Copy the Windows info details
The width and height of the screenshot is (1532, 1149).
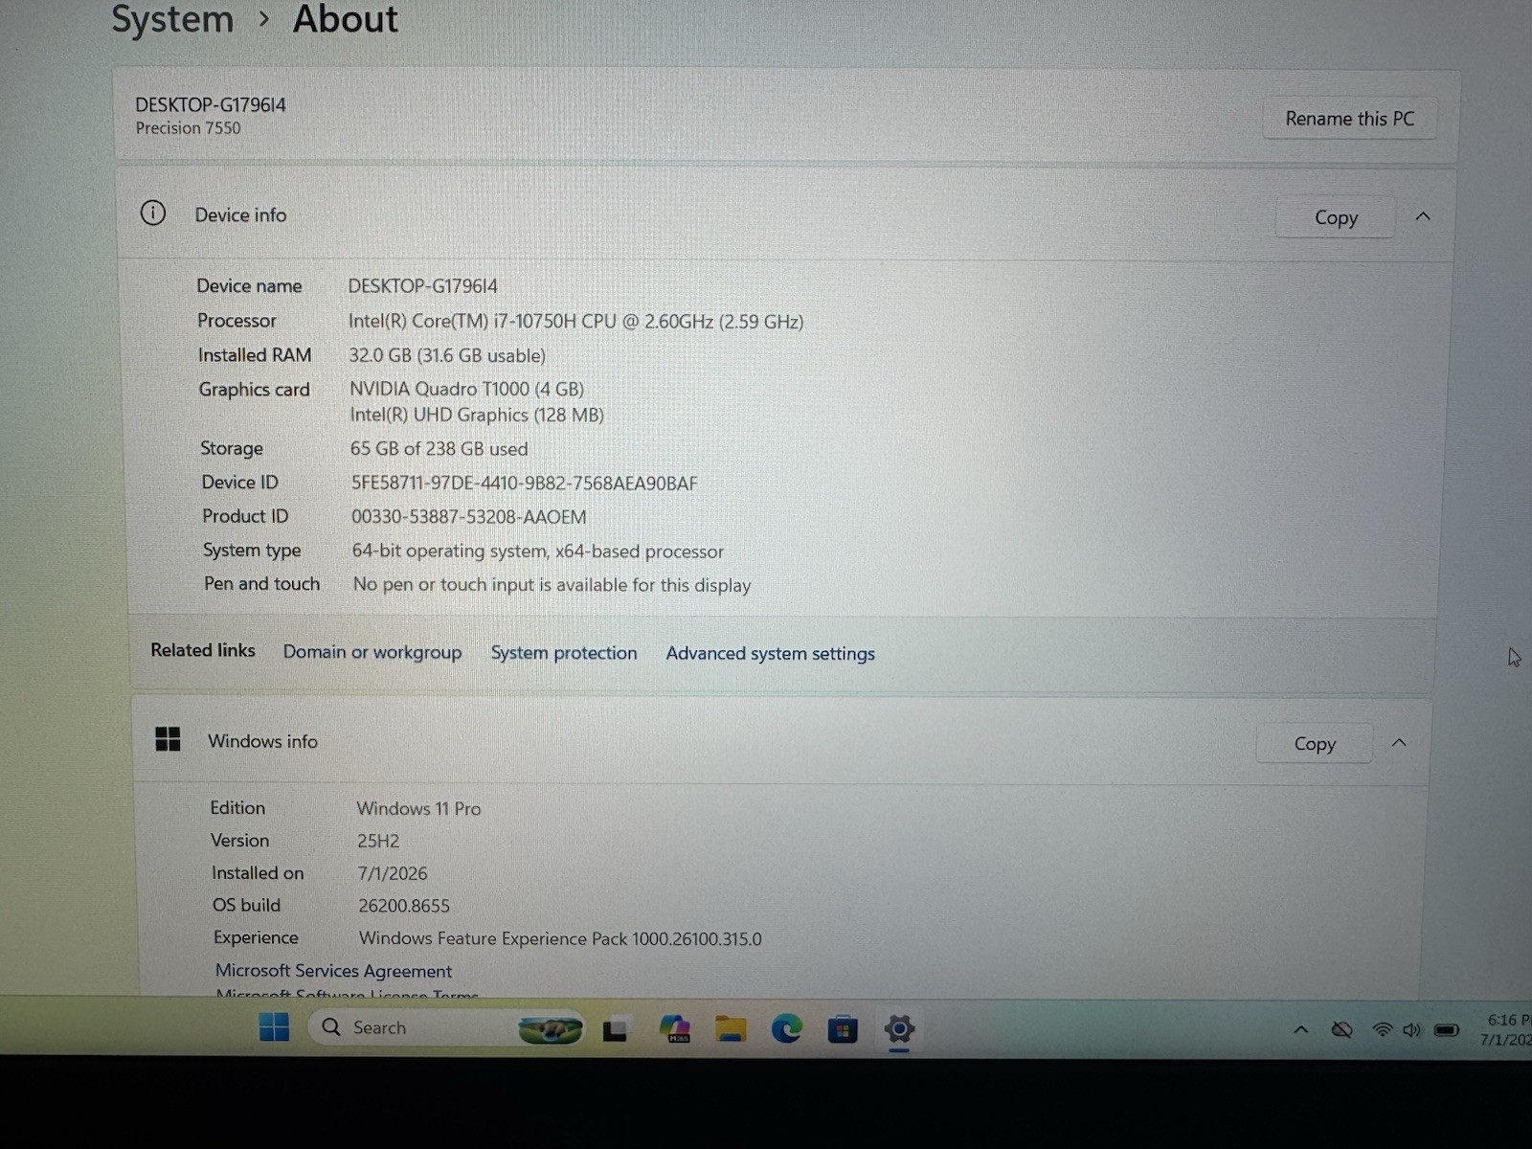1314,744
